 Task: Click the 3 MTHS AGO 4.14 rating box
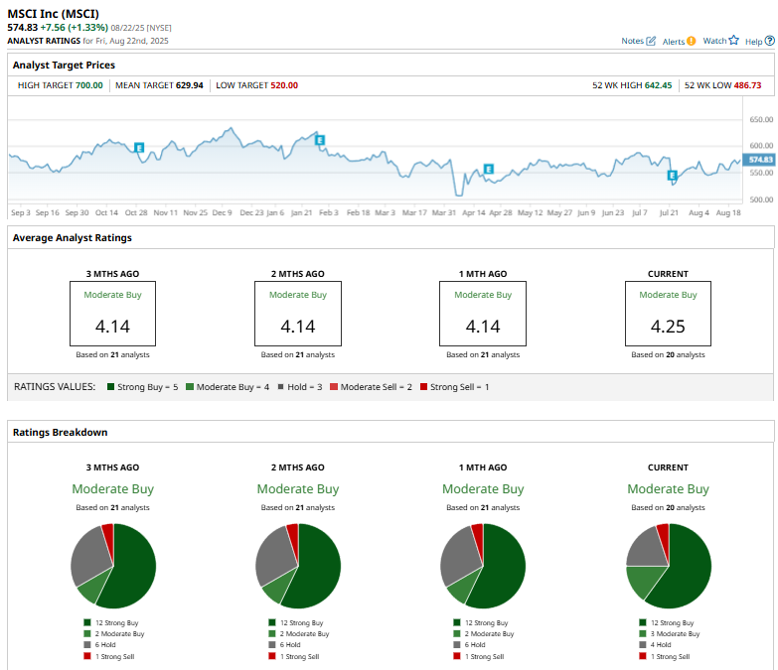click(112, 314)
